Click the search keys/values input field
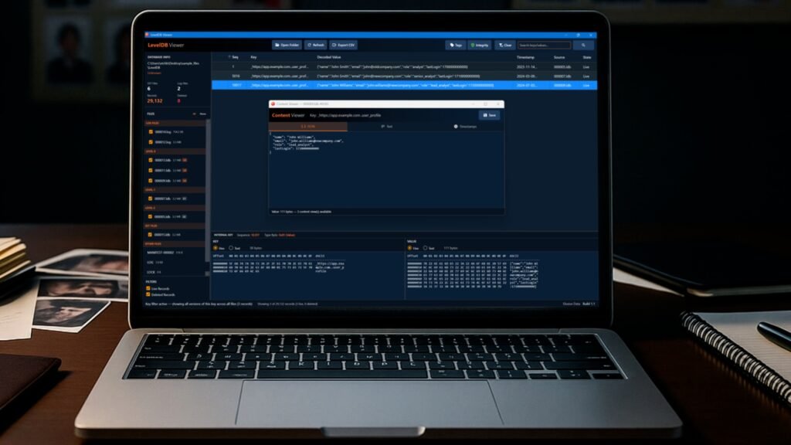Image resolution: width=791 pixels, height=445 pixels. (543, 45)
